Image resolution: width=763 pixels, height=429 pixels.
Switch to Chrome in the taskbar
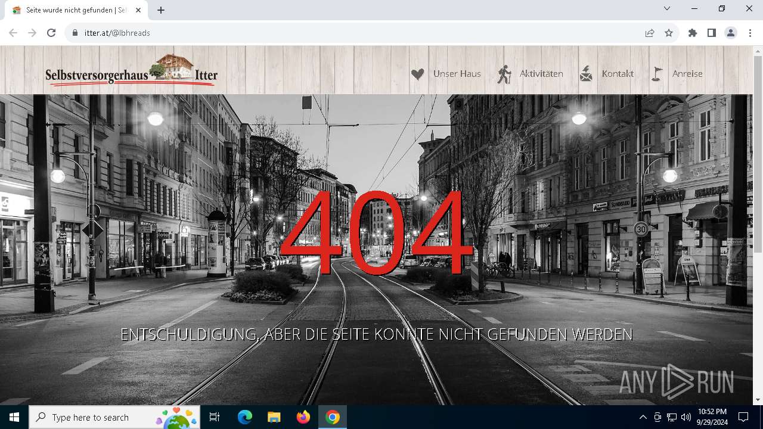[332, 417]
